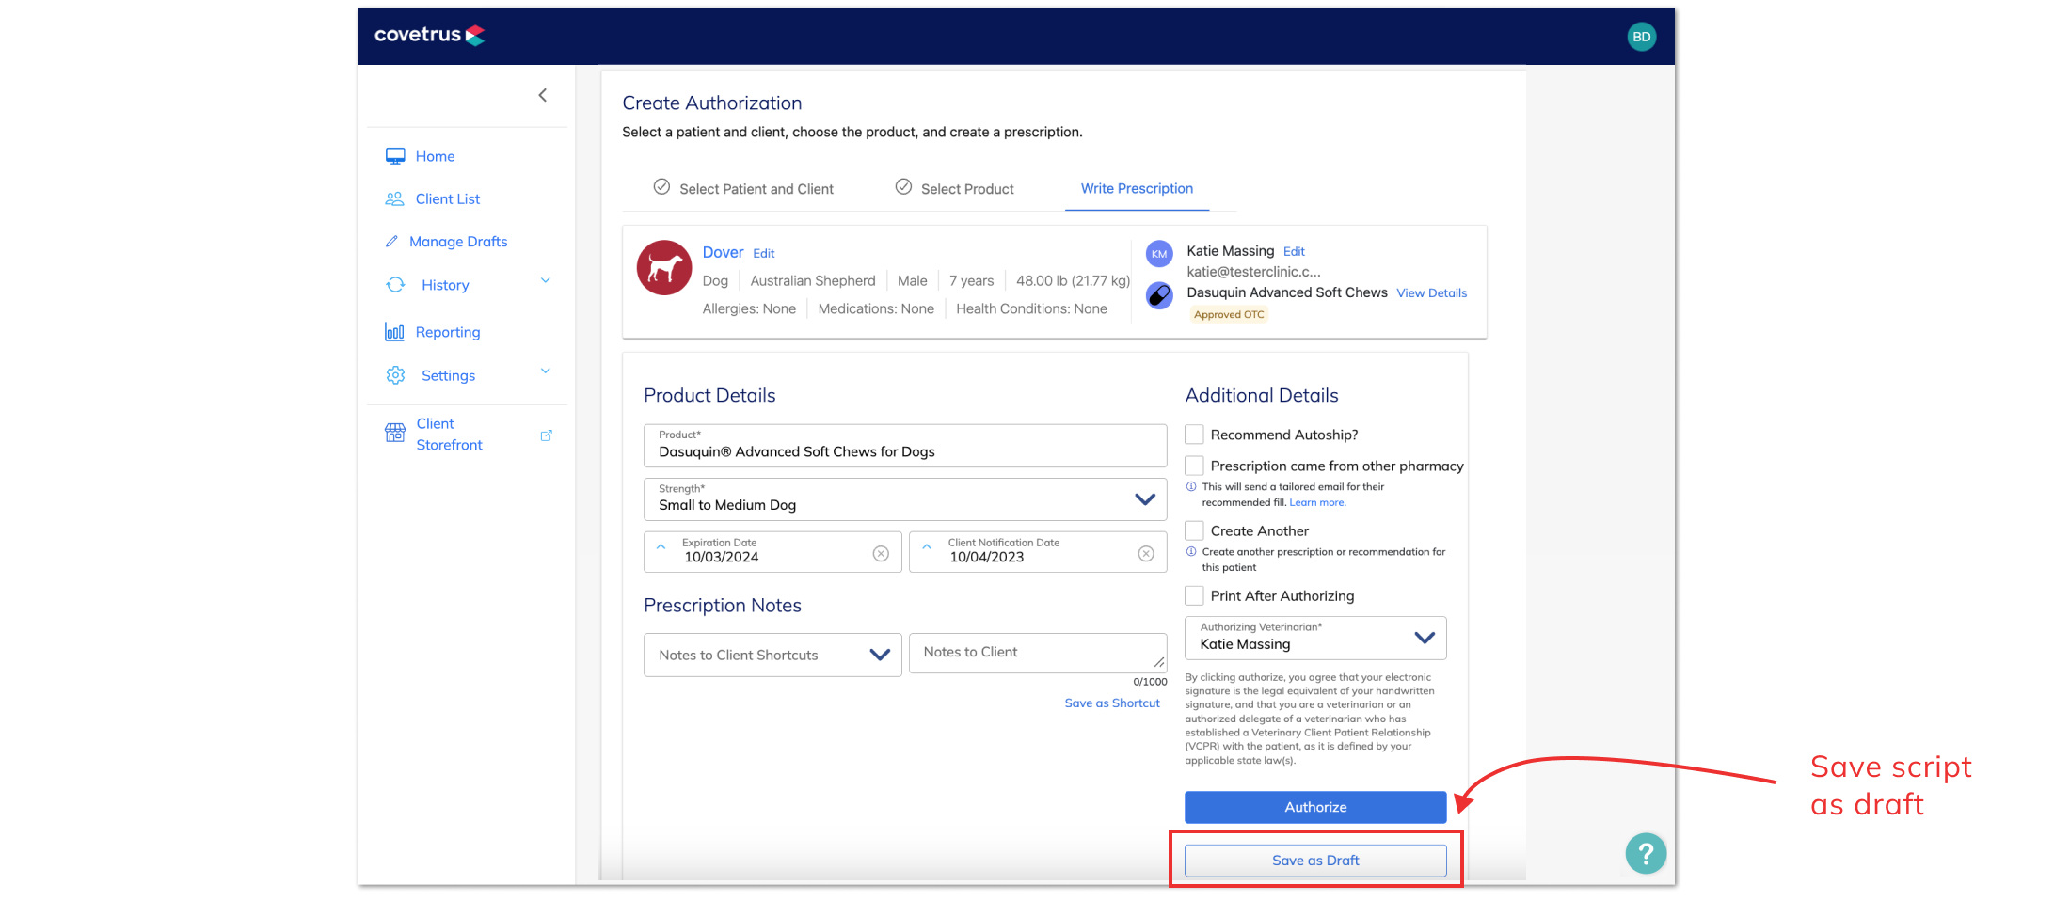2070x901 pixels.
Task: Collapse the sidebar with the back chevron
Action: pyautogui.click(x=543, y=95)
